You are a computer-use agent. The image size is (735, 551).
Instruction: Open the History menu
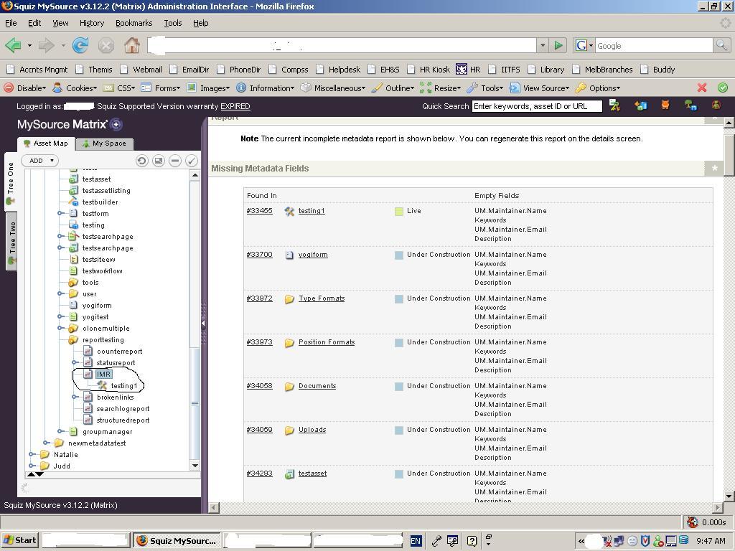92,23
